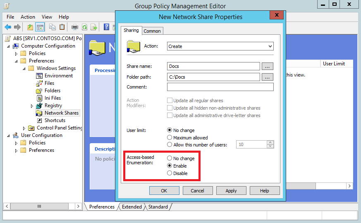Open the Action dropdown showing Create
Image resolution: width=361 pixels, height=223 pixels.
click(x=220, y=46)
